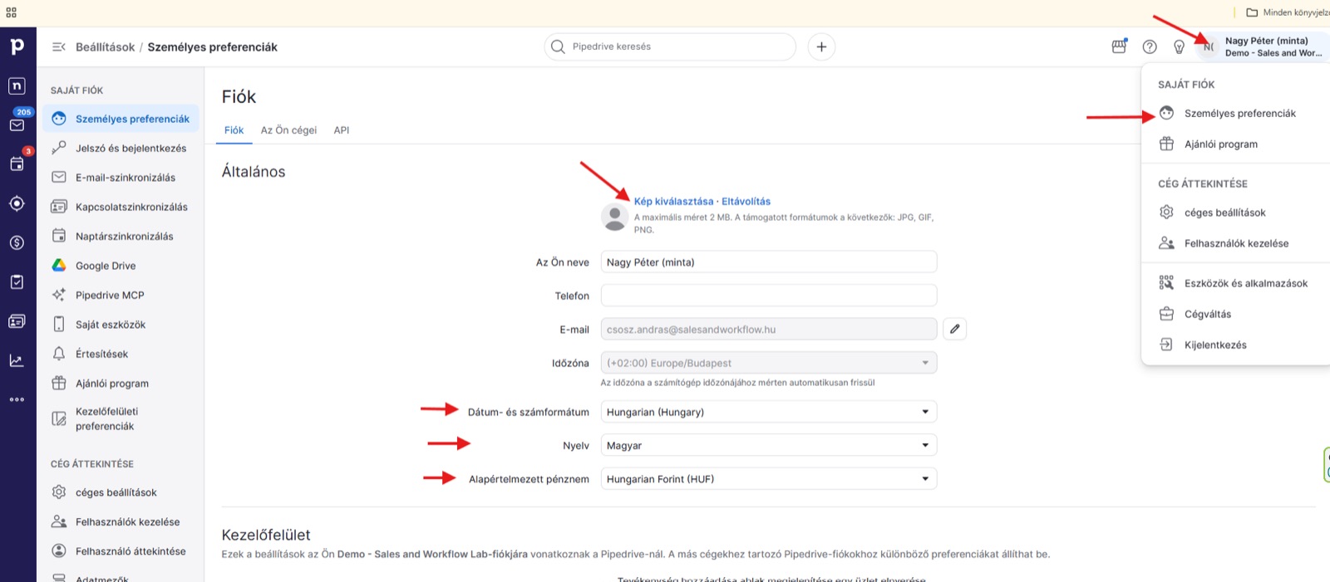This screenshot has height=582, width=1330.
Task: Open the activities calendar icon with 3 badge
Action: 17,164
